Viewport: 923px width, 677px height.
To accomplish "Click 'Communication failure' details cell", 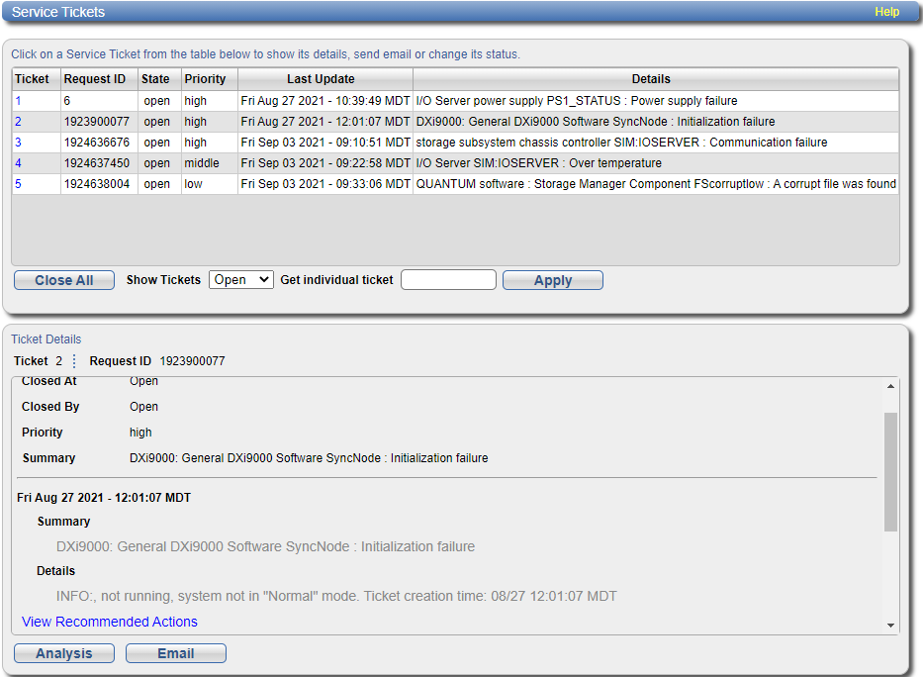I will coord(656,143).
